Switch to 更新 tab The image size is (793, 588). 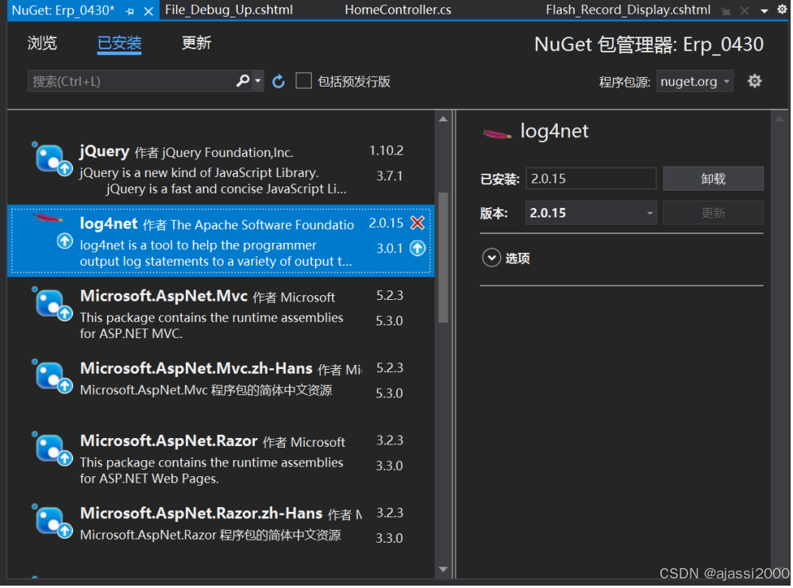tap(196, 43)
